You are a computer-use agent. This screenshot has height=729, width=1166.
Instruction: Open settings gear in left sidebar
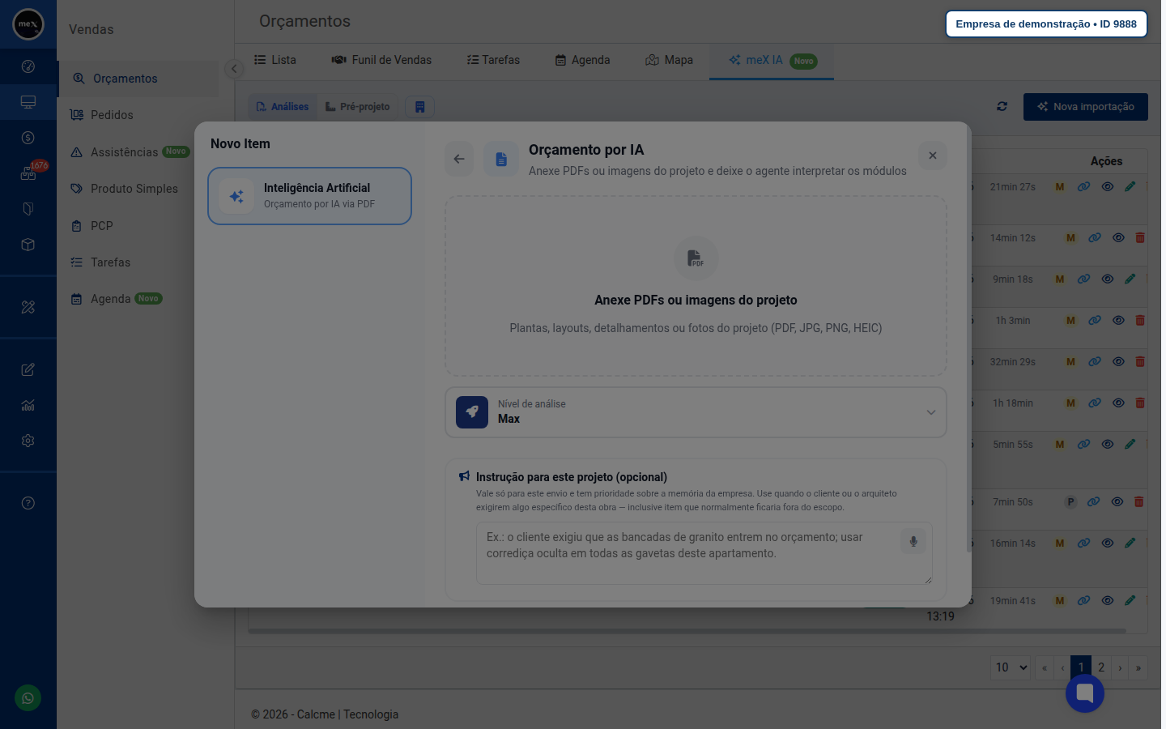[x=28, y=441]
